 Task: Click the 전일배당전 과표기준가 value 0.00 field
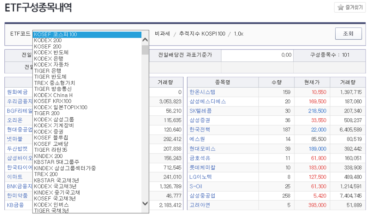(257, 55)
